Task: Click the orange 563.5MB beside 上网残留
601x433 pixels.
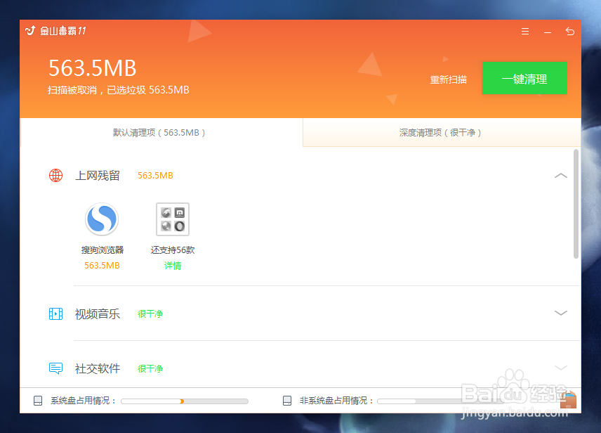Action: point(155,176)
